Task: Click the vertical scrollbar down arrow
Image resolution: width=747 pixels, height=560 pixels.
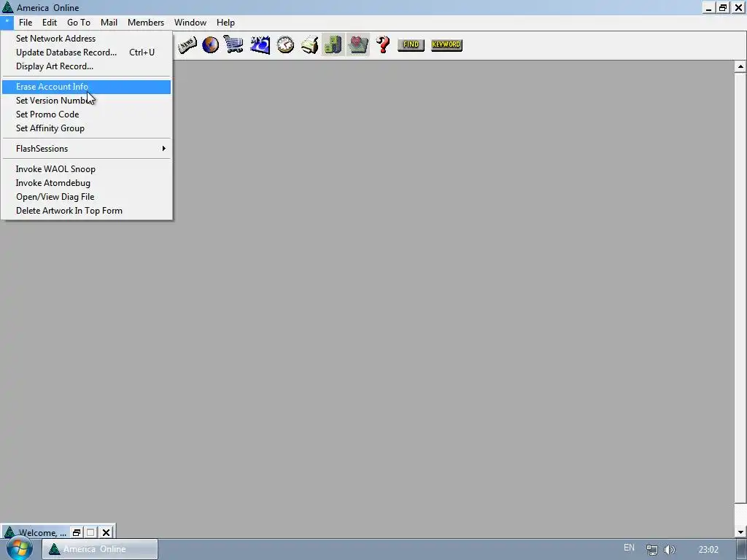Action: coord(740,532)
